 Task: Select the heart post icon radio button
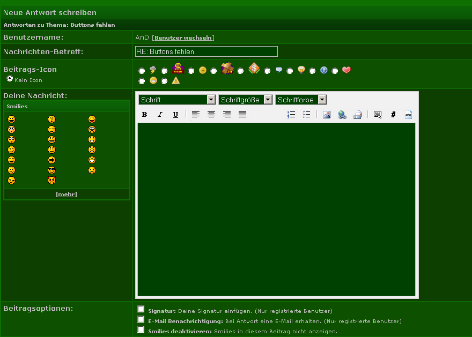tap(335, 71)
